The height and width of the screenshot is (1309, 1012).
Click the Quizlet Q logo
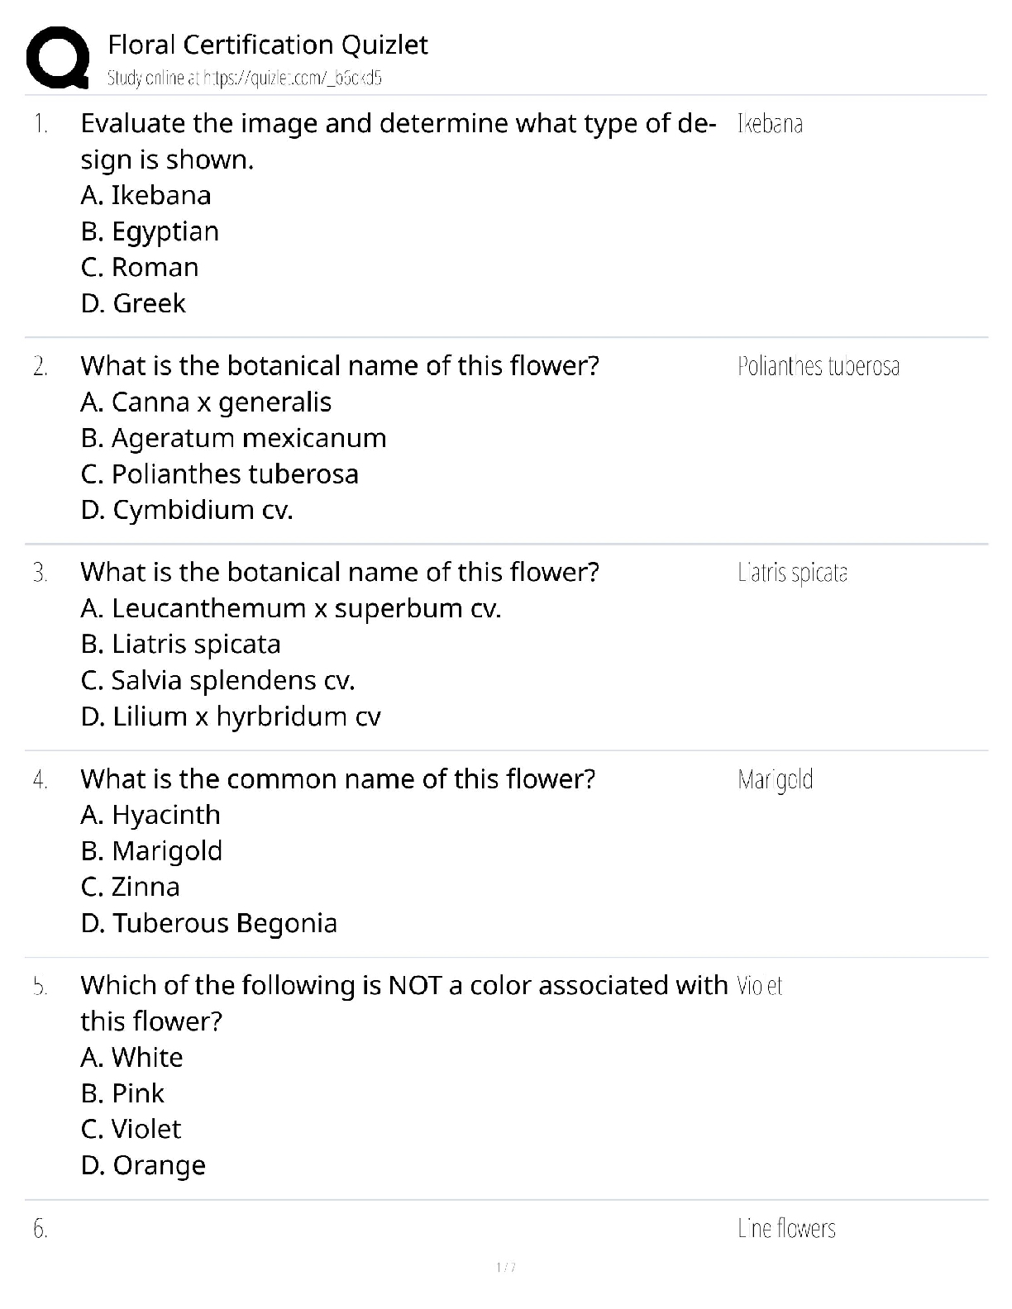tap(57, 58)
